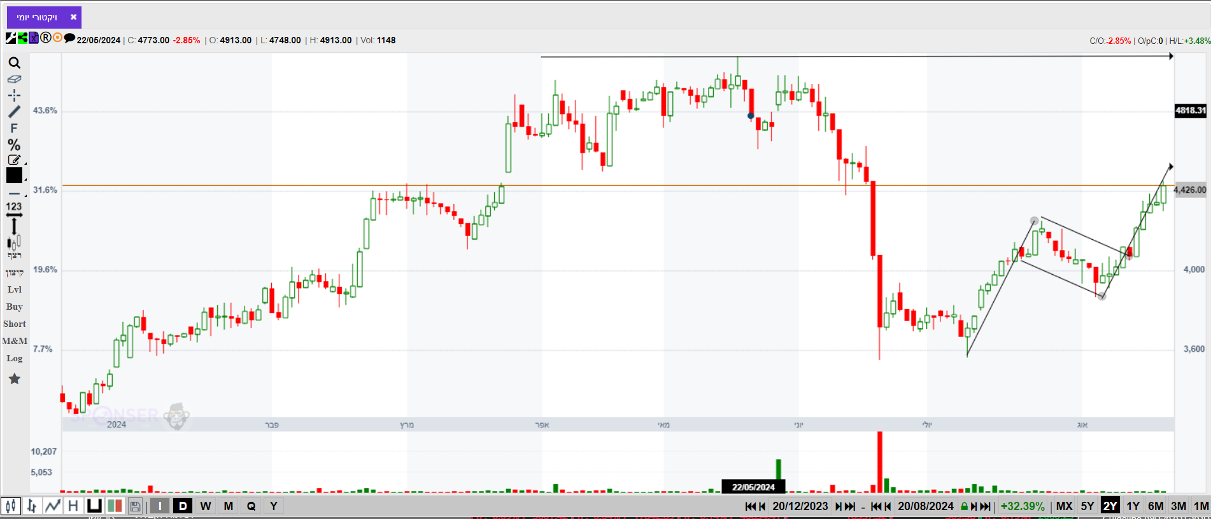Close the ויקטור יומי tab
Image resolution: width=1211 pixels, height=519 pixels.
point(73,17)
